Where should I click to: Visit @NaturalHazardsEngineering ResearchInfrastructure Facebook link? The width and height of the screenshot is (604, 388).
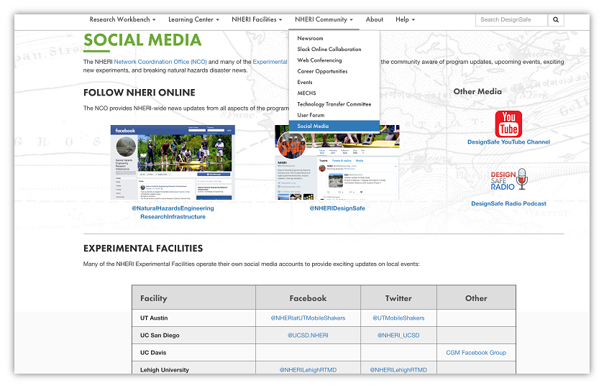pyautogui.click(x=173, y=213)
